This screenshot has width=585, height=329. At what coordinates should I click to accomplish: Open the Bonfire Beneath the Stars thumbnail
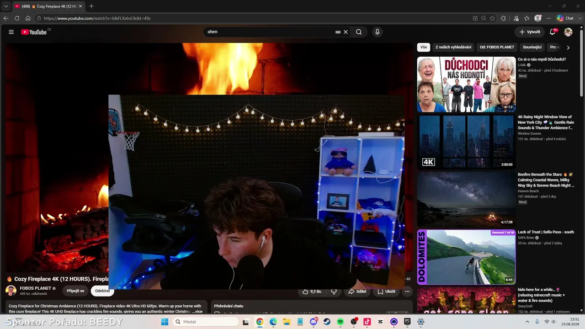coord(466,199)
